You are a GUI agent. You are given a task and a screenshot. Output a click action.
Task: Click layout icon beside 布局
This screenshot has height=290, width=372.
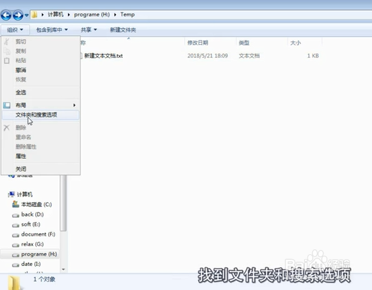(7, 105)
